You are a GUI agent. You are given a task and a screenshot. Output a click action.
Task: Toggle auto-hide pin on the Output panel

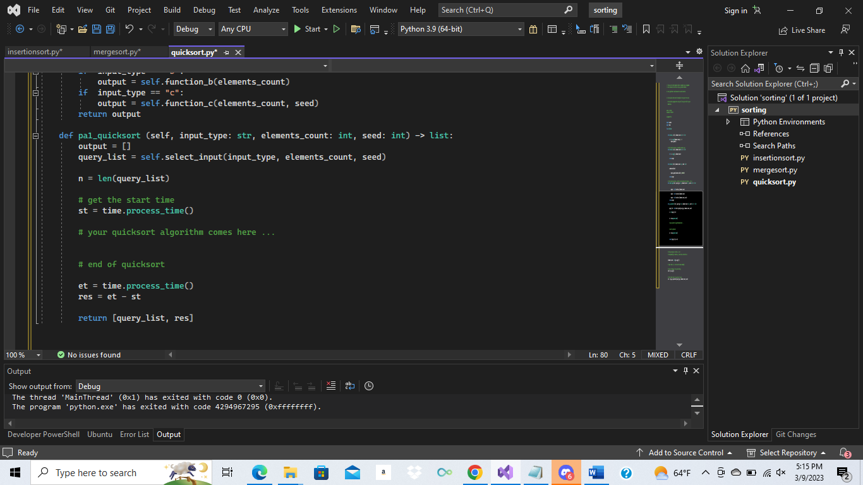point(685,371)
